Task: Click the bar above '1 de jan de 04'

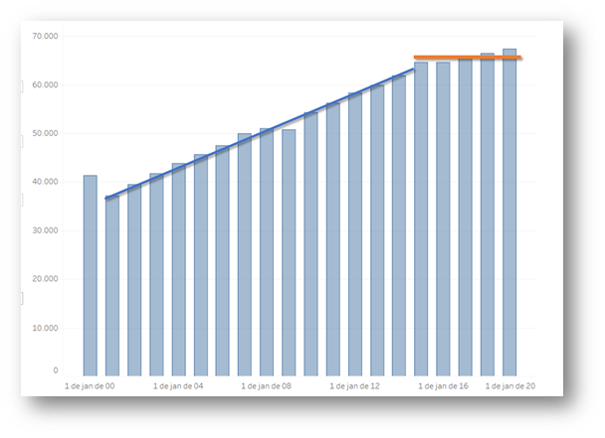Action: point(179,268)
